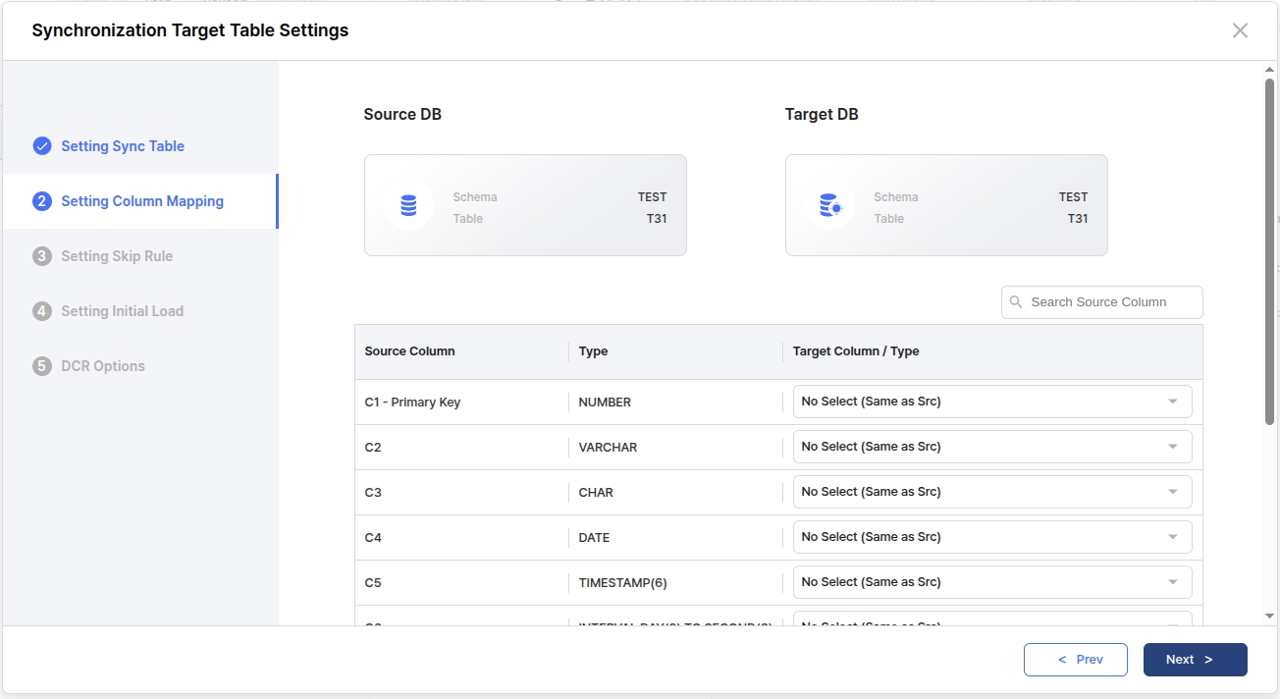The height and width of the screenshot is (699, 1280).
Task: Open the C5 TIMESTAMP(6) target dropdown
Action: coord(991,582)
